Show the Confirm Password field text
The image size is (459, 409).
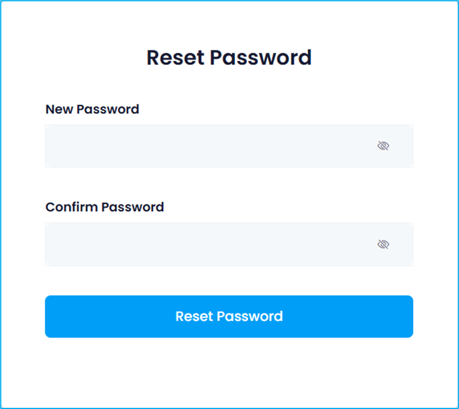(383, 244)
